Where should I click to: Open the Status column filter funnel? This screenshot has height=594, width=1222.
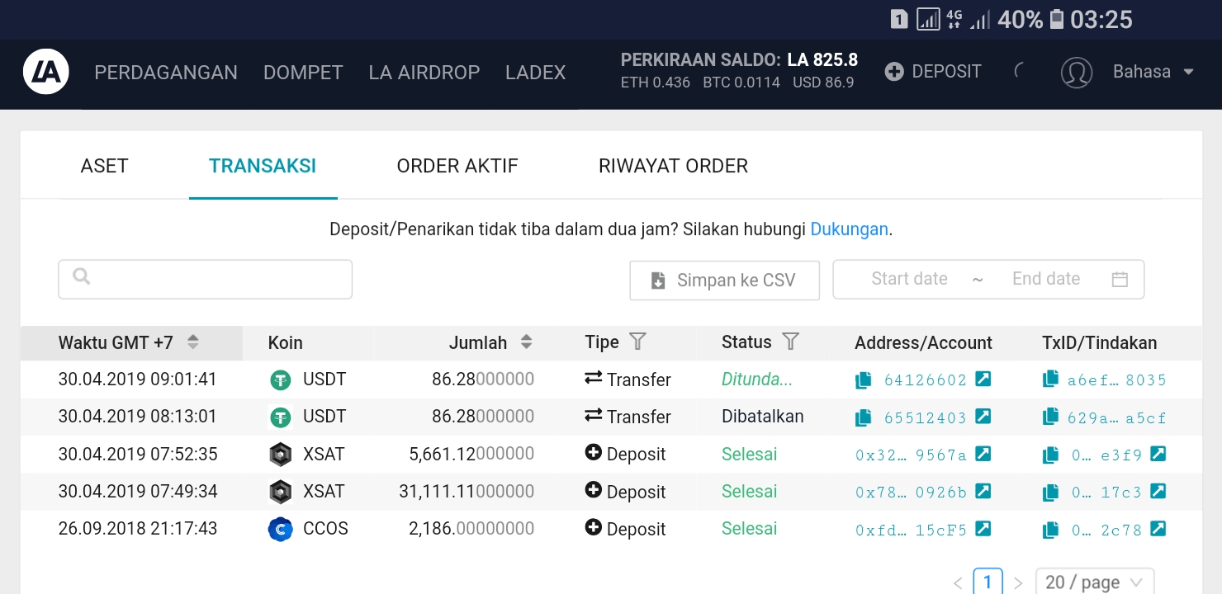point(790,342)
